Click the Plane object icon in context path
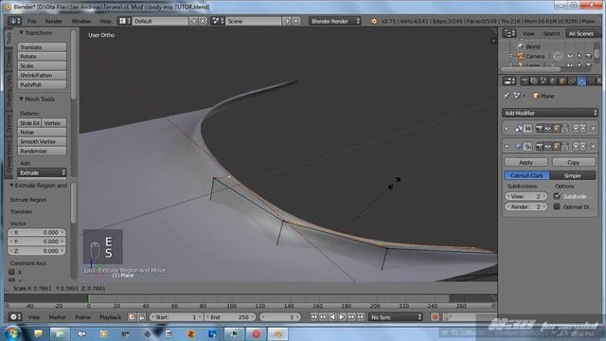Viewport: 606px width, 341px height. point(536,96)
